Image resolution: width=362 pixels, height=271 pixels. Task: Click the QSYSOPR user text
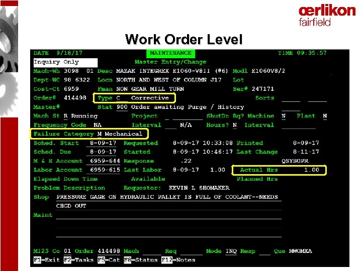(295, 161)
